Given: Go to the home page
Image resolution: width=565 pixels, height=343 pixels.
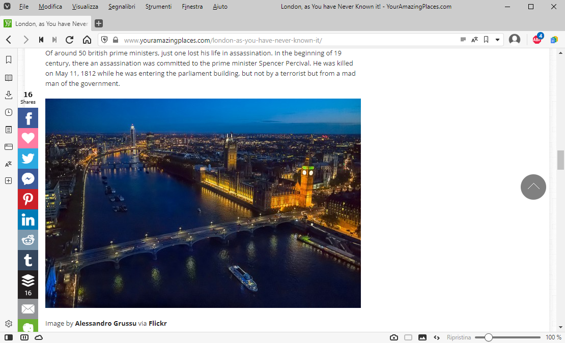Looking at the screenshot, I should pos(87,40).
